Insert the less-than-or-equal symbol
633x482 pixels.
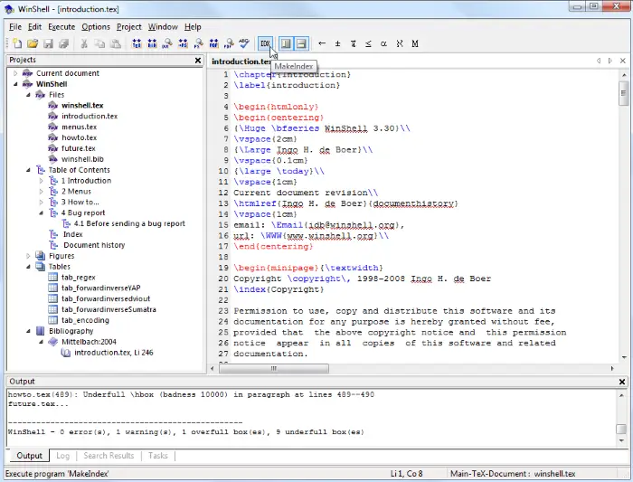(368, 43)
